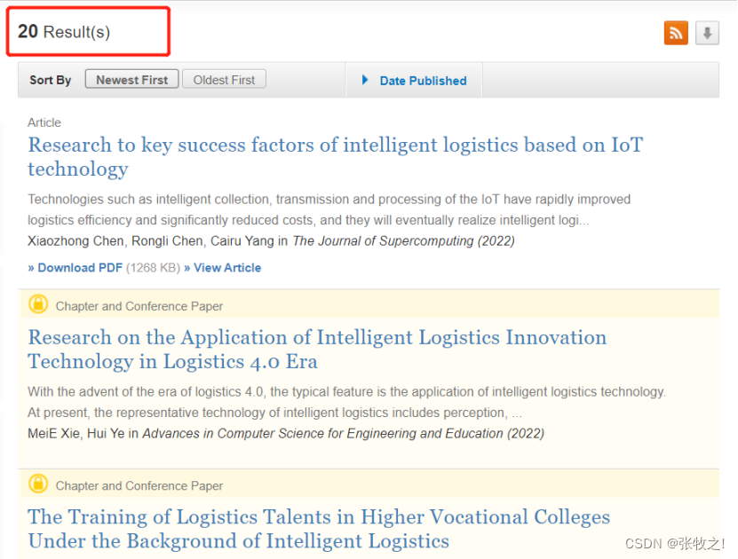
Task: Sort results by Newest First
Action: [131, 80]
